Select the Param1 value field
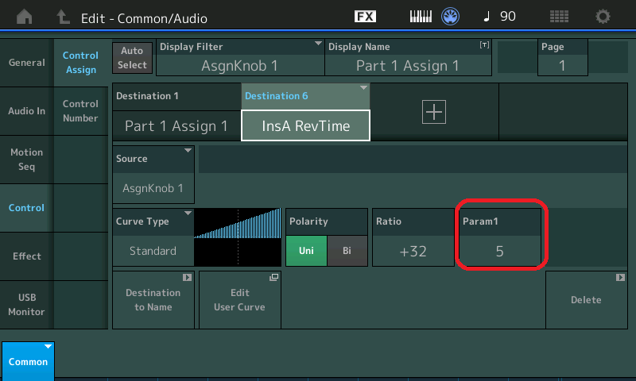 499,252
